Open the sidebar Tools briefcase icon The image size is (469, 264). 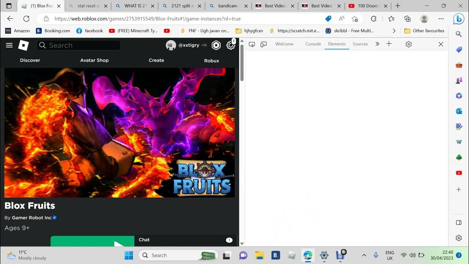click(459, 65)
